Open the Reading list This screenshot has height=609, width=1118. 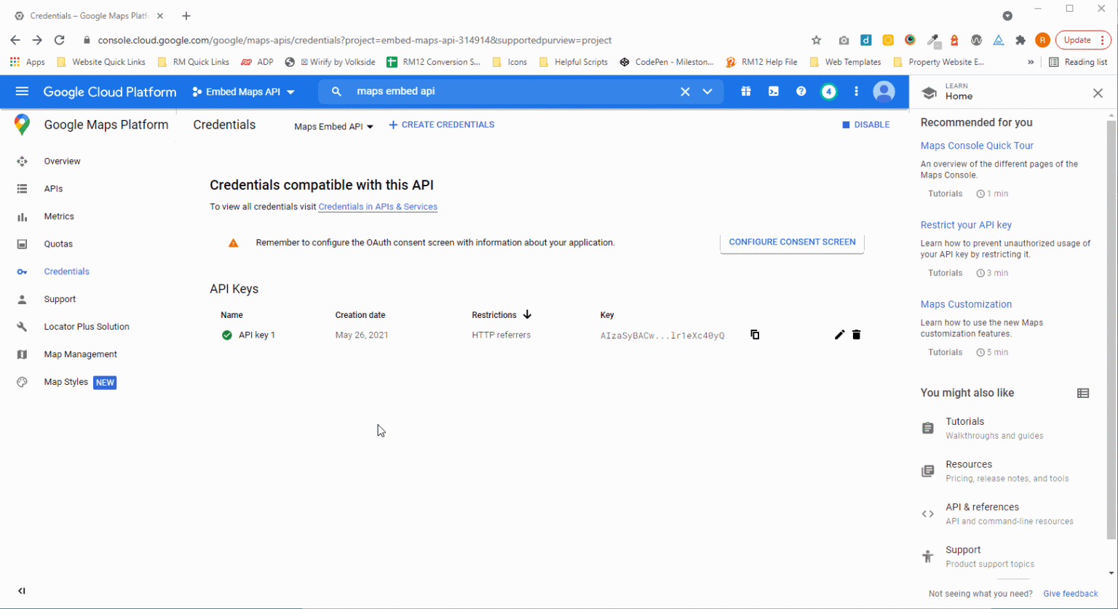pos(1078,62)
